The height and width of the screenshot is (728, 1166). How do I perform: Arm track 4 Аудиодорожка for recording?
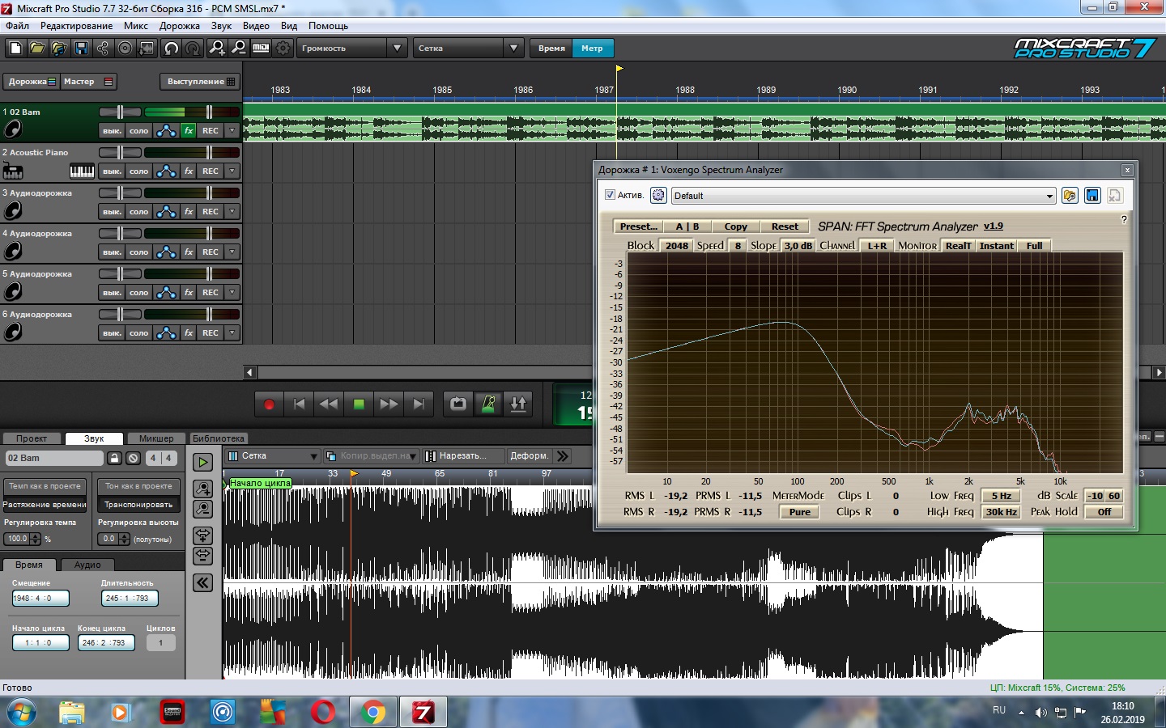(x=211, y=252)
